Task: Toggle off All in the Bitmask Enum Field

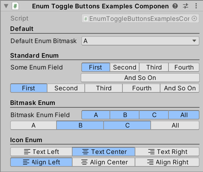Action: pyautogui.click(x=184, y=115)
